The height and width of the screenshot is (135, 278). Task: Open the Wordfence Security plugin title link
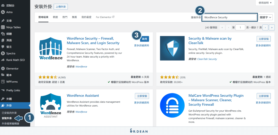point(93,41)
